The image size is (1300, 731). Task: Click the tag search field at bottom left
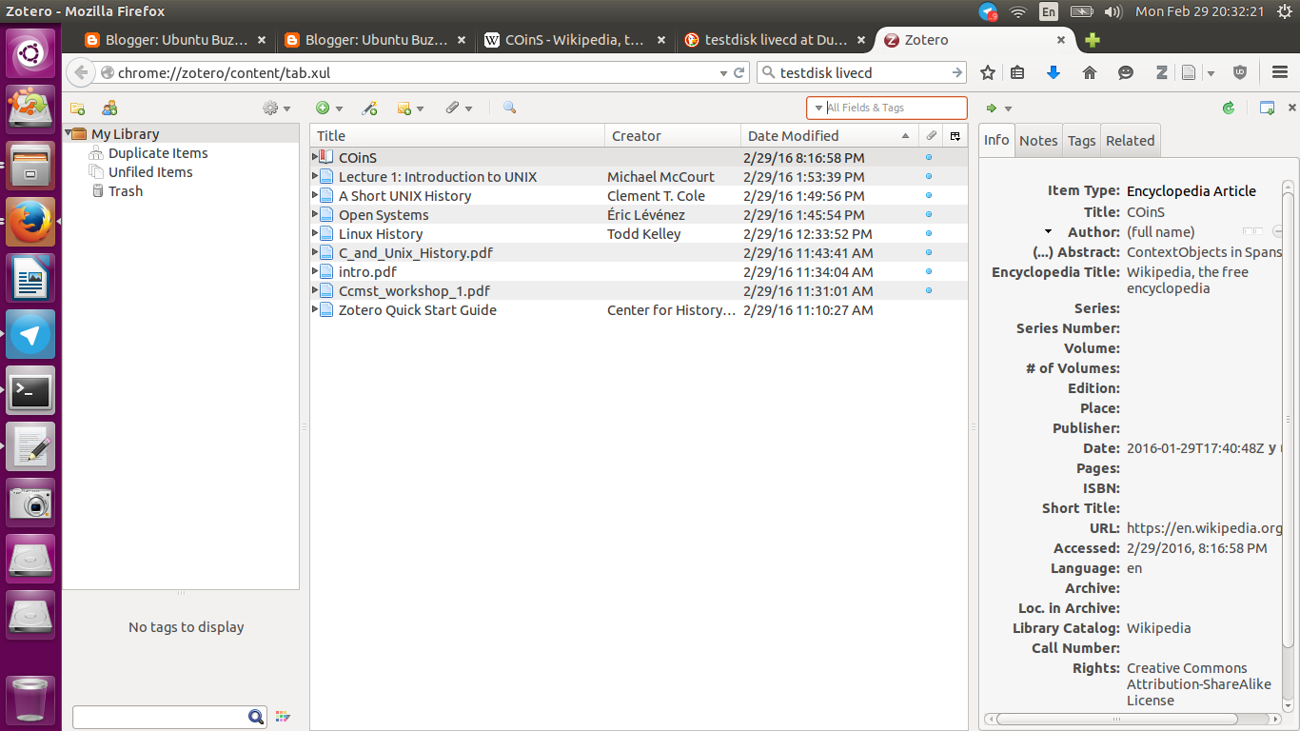point(162,717)
